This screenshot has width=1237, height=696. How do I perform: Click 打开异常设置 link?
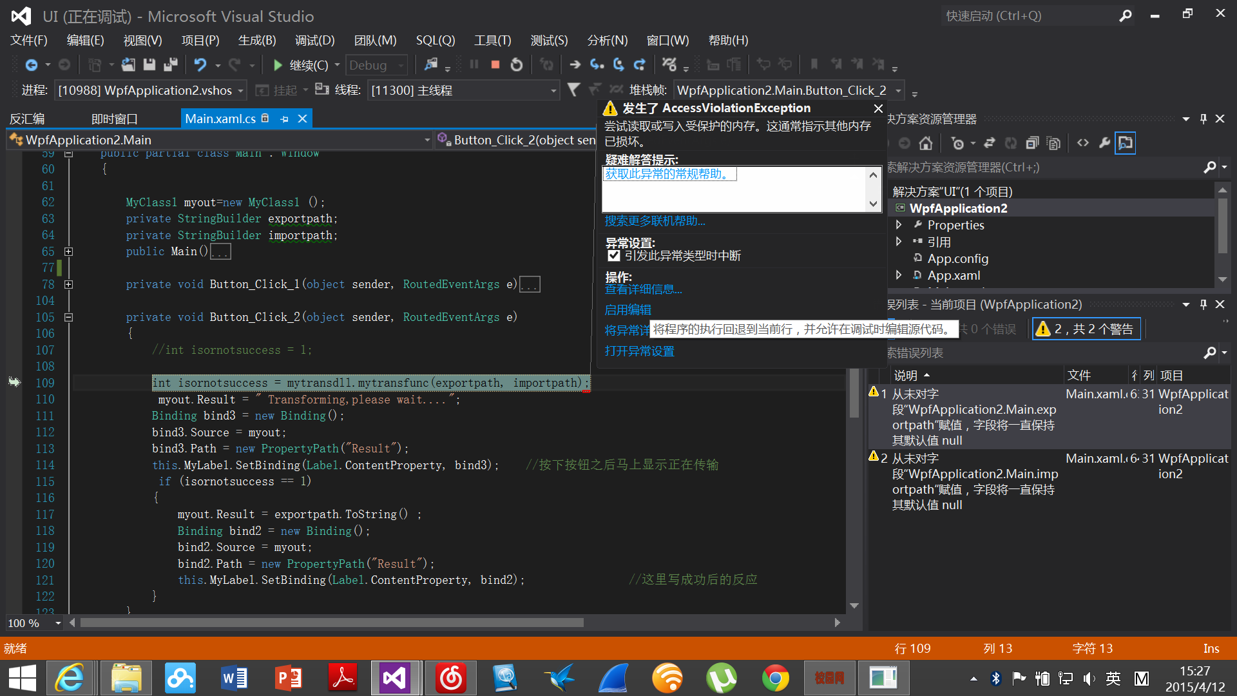coord(639,351)
